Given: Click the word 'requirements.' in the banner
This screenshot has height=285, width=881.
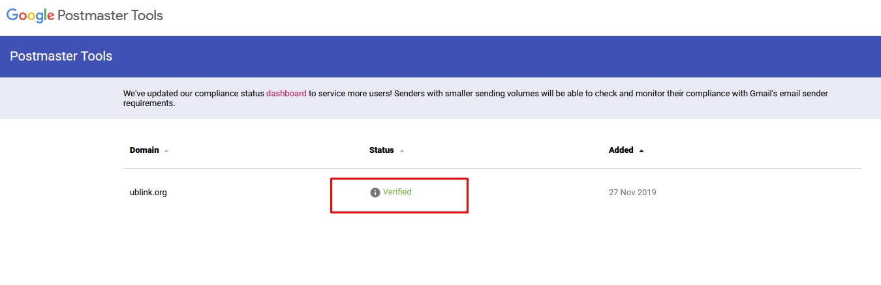Looking at the screenshot, I should [149, 103].
